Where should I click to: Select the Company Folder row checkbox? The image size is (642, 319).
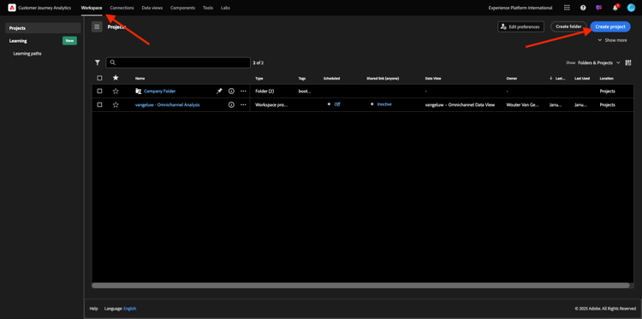click(x=99, y=92)
